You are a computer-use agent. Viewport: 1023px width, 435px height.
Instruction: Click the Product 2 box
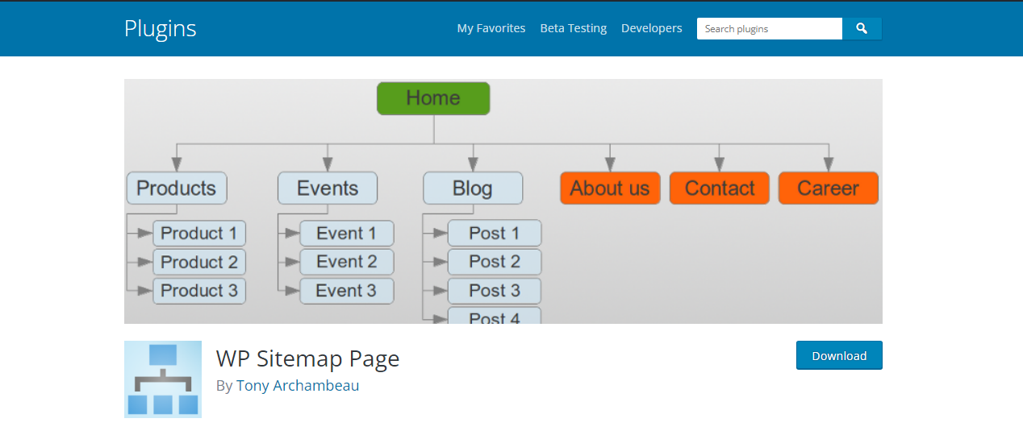click(x=199, y=262)
